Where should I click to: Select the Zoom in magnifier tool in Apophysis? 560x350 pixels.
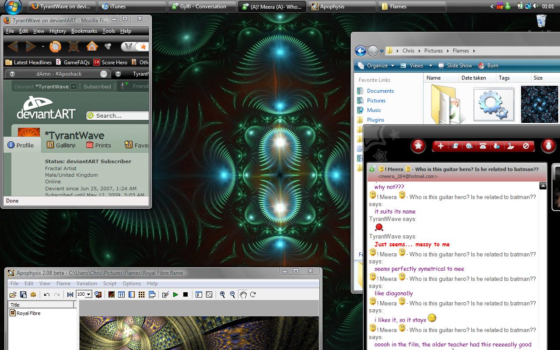[222, 295]
